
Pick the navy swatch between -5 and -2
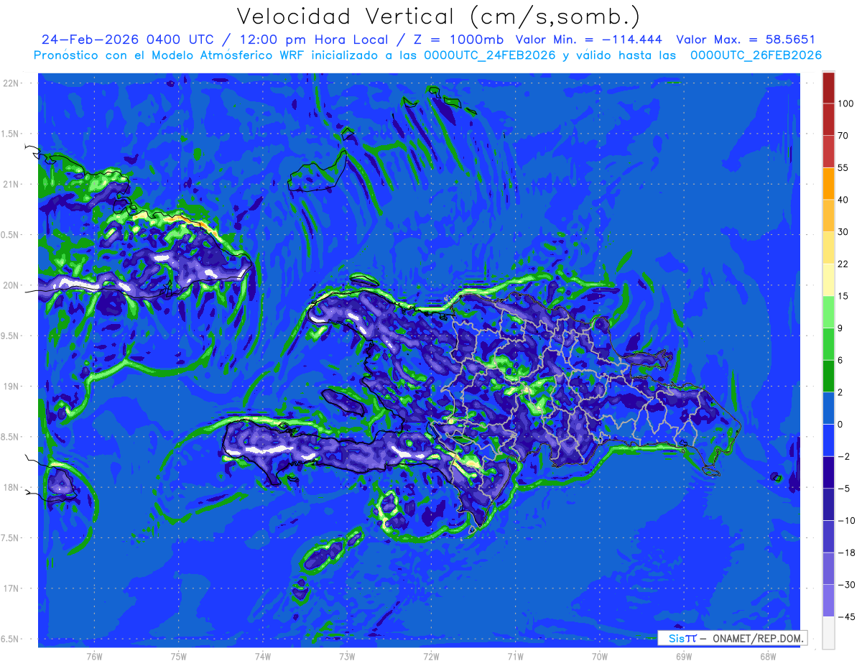click(x=828, y=472)
